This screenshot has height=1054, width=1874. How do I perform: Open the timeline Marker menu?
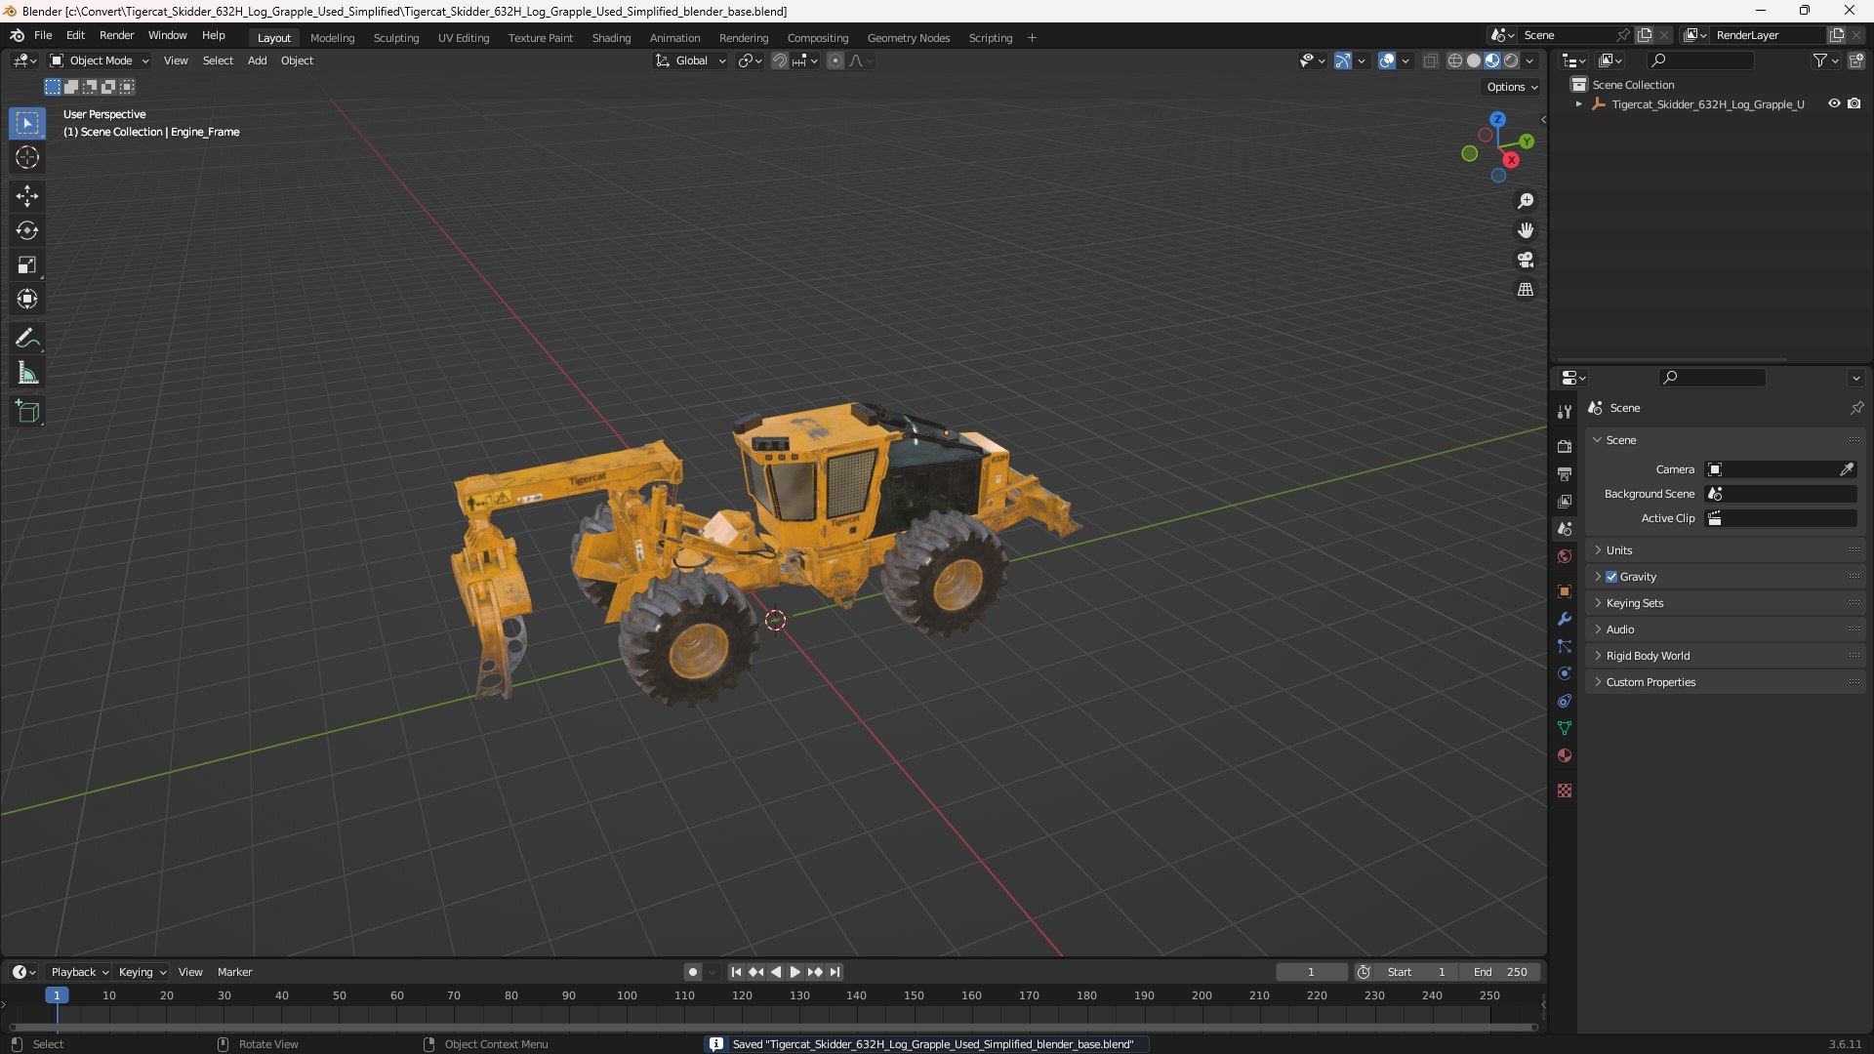pyautogui.click(x=234, y=972)
